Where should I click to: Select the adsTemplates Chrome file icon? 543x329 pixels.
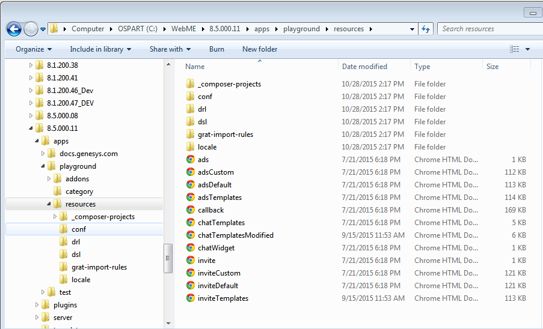pos(191,198)
